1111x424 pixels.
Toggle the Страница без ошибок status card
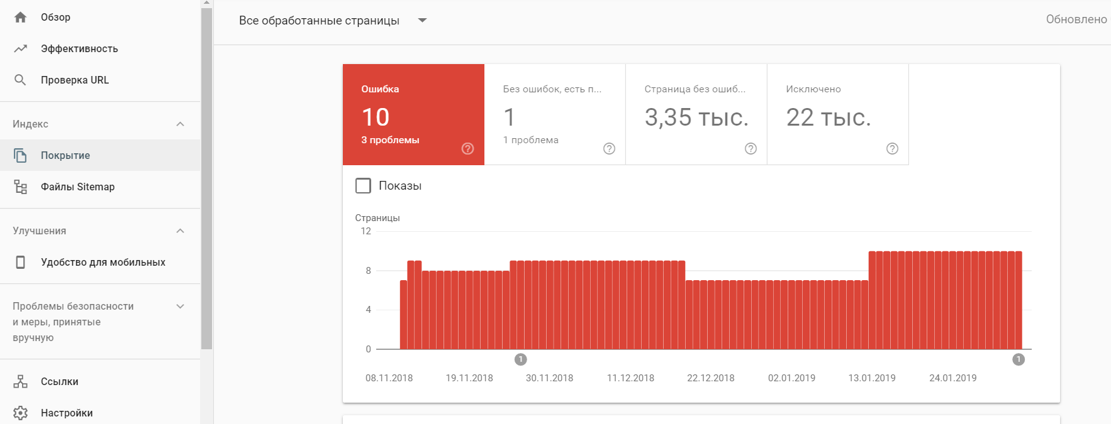[696, 114]
